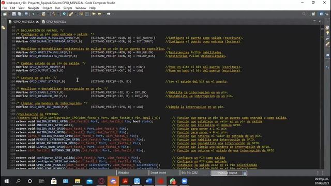Viewport: 331px width, 186px height.
Task: Close the GPIO_MSP432.h tab
Action: coord(37,22)
